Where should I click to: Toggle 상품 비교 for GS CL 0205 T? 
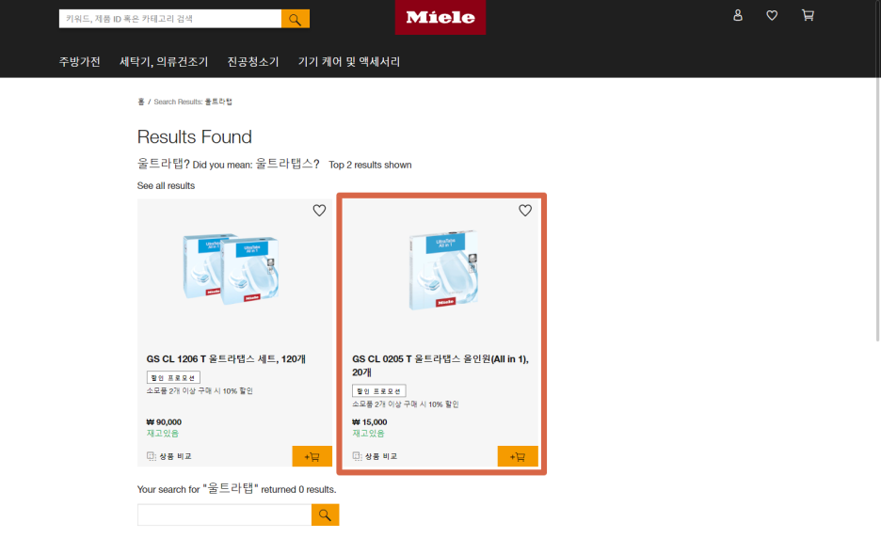(375, 456)
